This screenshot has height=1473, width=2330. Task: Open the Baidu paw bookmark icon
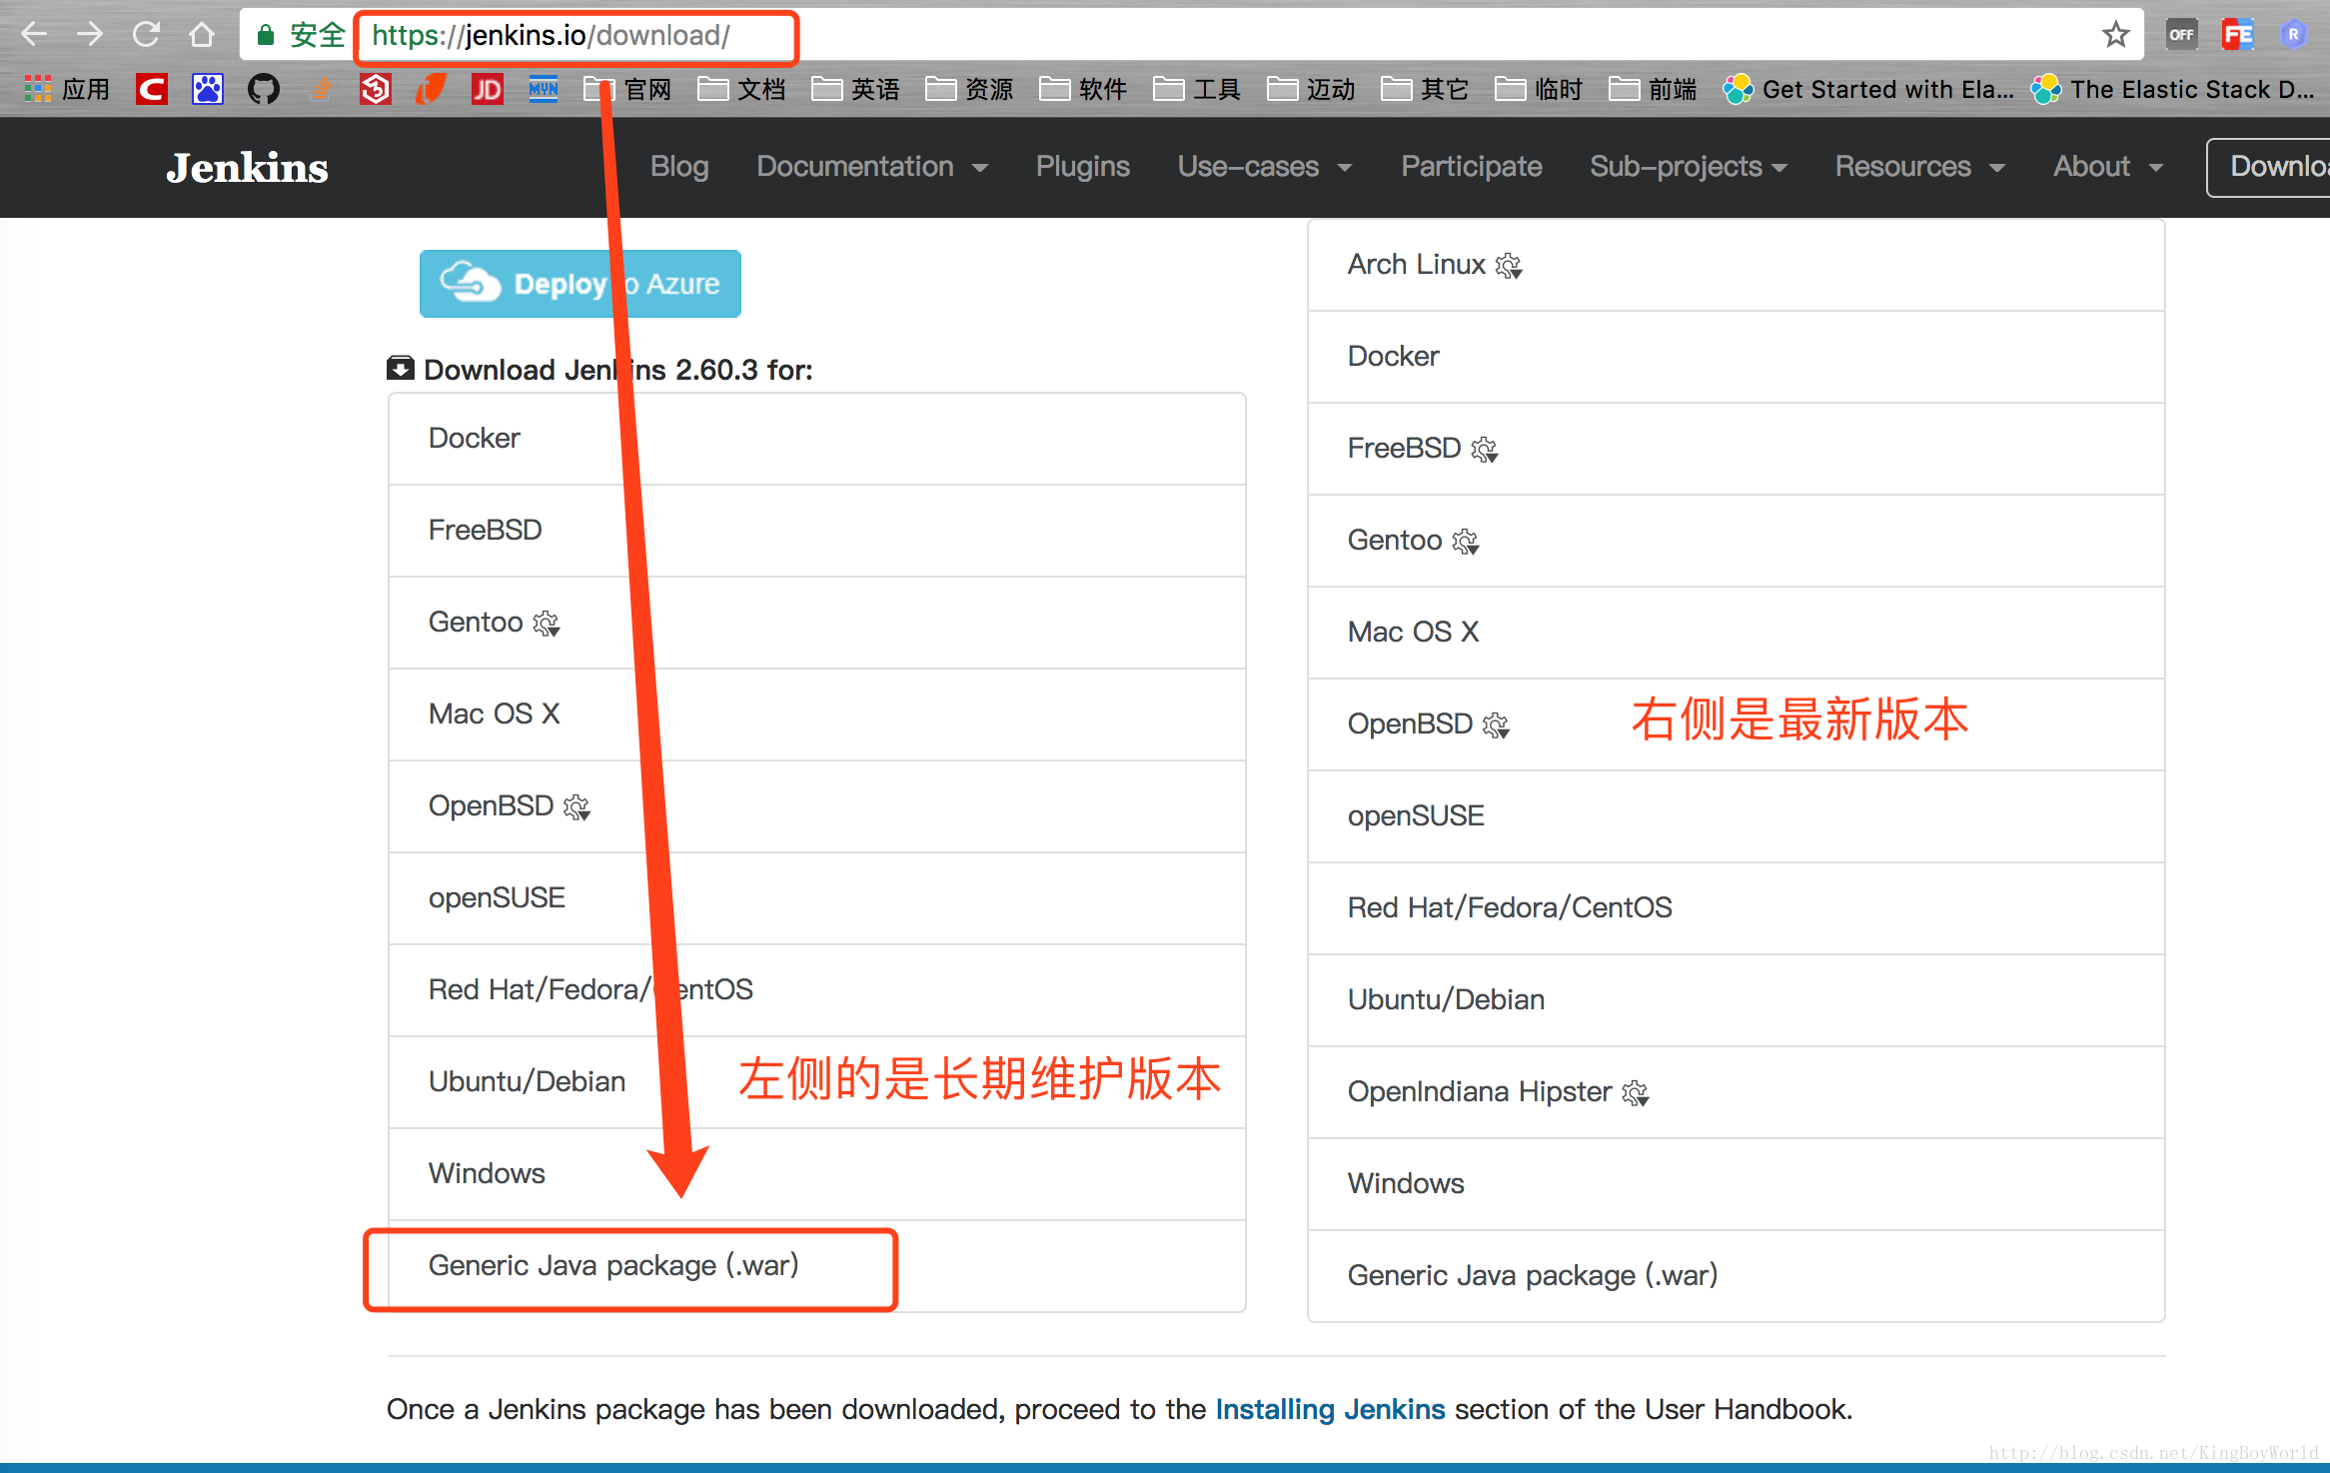click(x=208, y=90)
